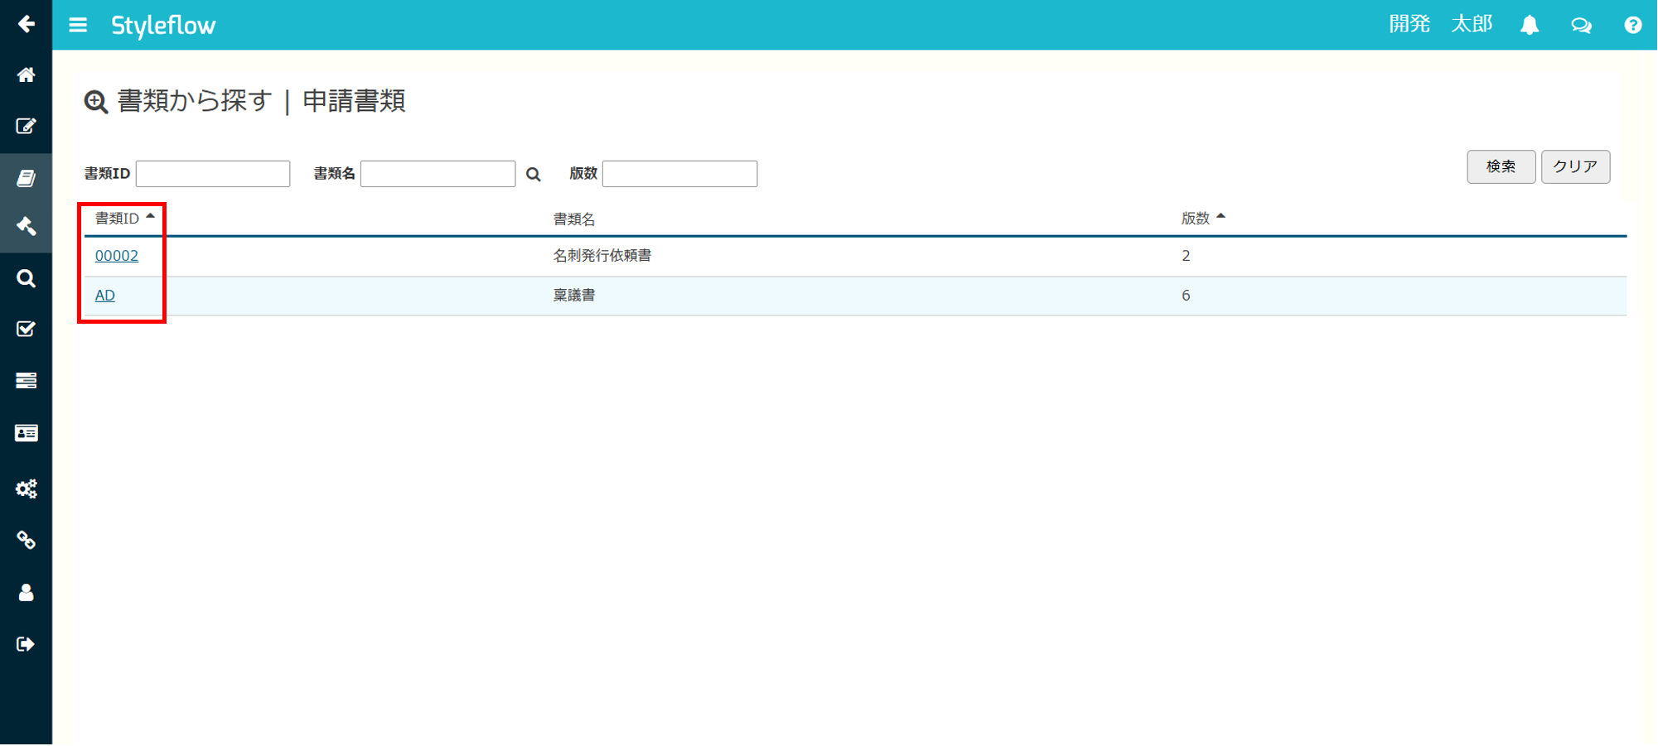Screen dimensions: 1658x746
Task: Click the gavel icon in sidebar
Action: point(26,226)
